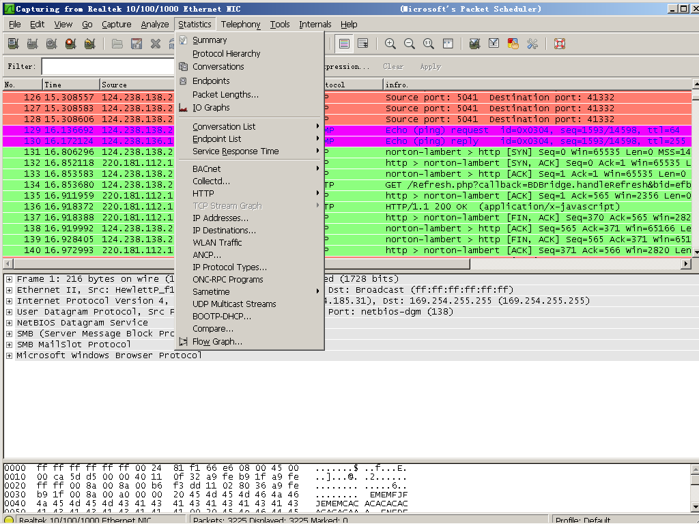The image size is (699, 524).
Task: Zoom in on packet text
Action: point(390,44)
